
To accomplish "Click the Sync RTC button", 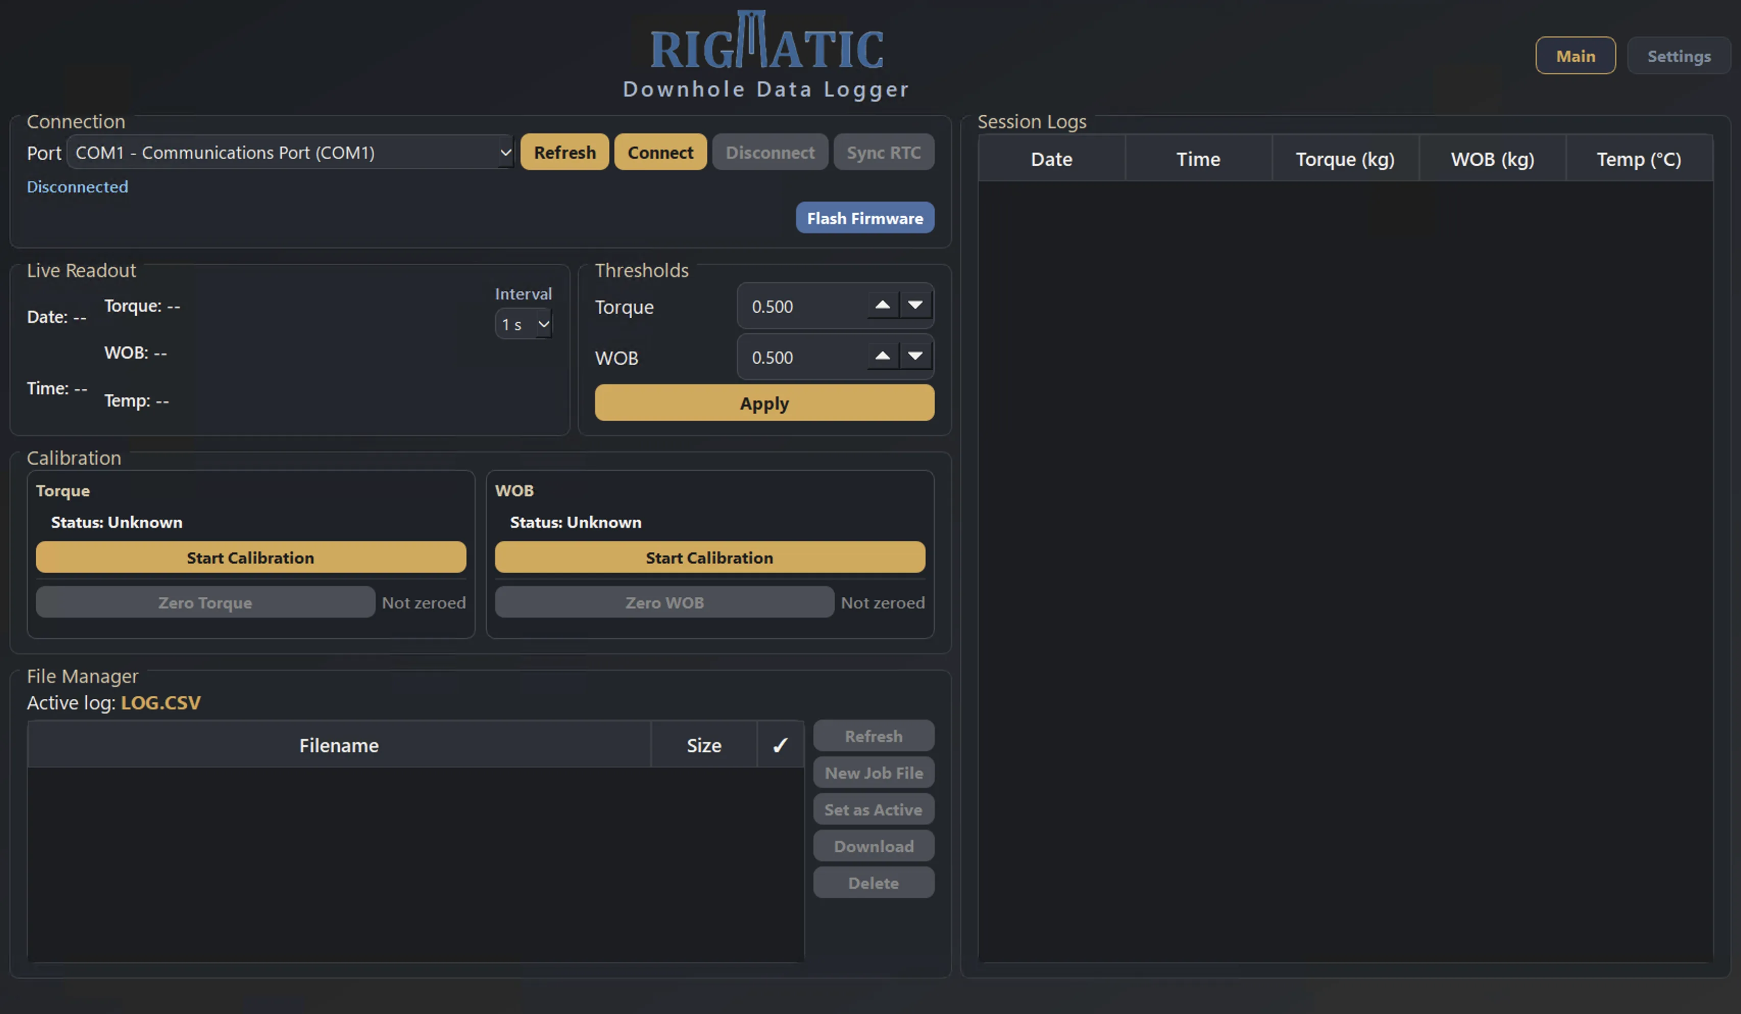I will coord(884,152).
